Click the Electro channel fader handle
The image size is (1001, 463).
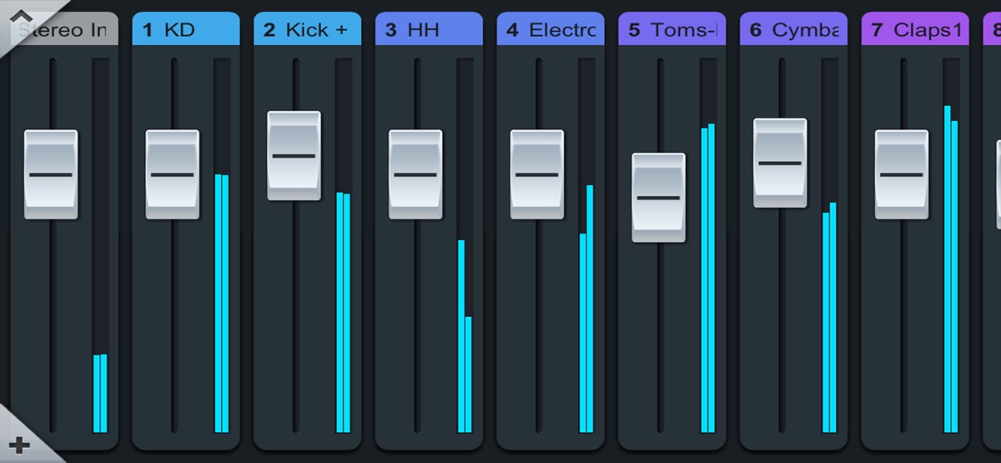(537, 174)
